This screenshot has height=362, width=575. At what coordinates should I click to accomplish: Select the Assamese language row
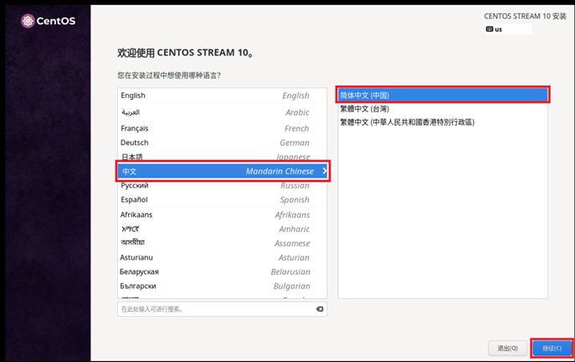click(x=223, y=243)
